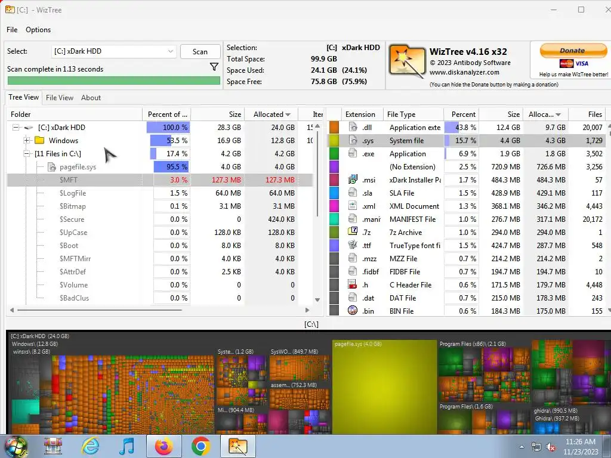Click the green .exe color swatch

tap(334, 153)
